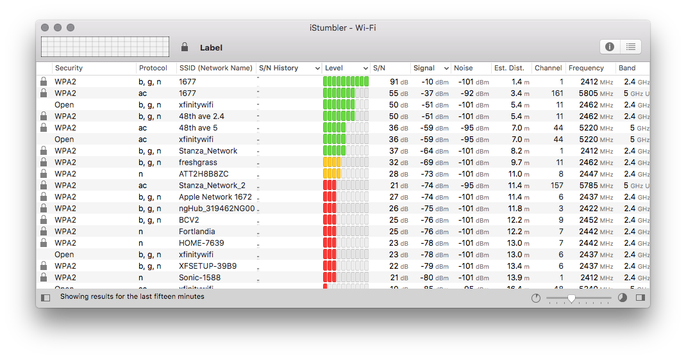Select the XFSETUP-39B9 network name
This screenshot has width=686, height=359.
(208, 266)
